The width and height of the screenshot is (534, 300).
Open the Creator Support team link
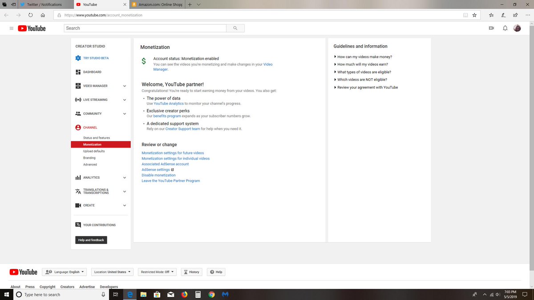tap(182, 129)
